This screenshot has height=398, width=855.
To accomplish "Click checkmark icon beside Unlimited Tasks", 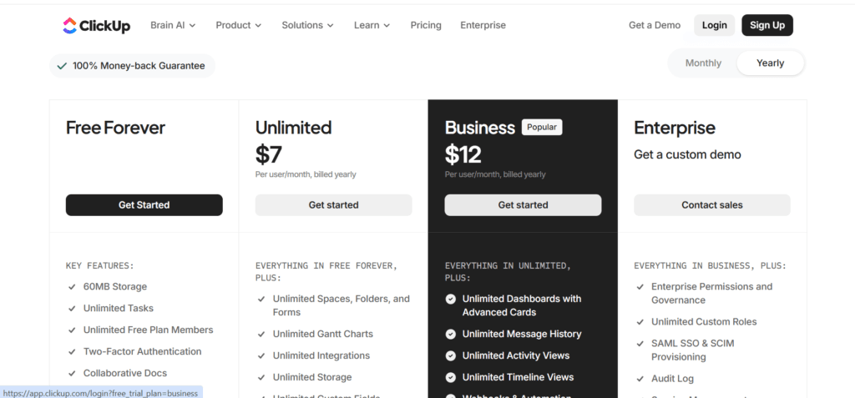I will [72, 309].
